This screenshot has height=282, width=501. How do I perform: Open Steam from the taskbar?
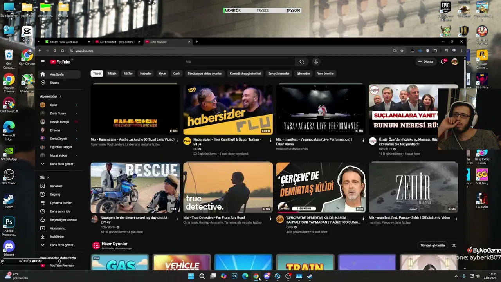[310, 276]
